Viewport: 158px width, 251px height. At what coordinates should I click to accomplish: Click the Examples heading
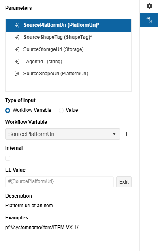point(17,218)
